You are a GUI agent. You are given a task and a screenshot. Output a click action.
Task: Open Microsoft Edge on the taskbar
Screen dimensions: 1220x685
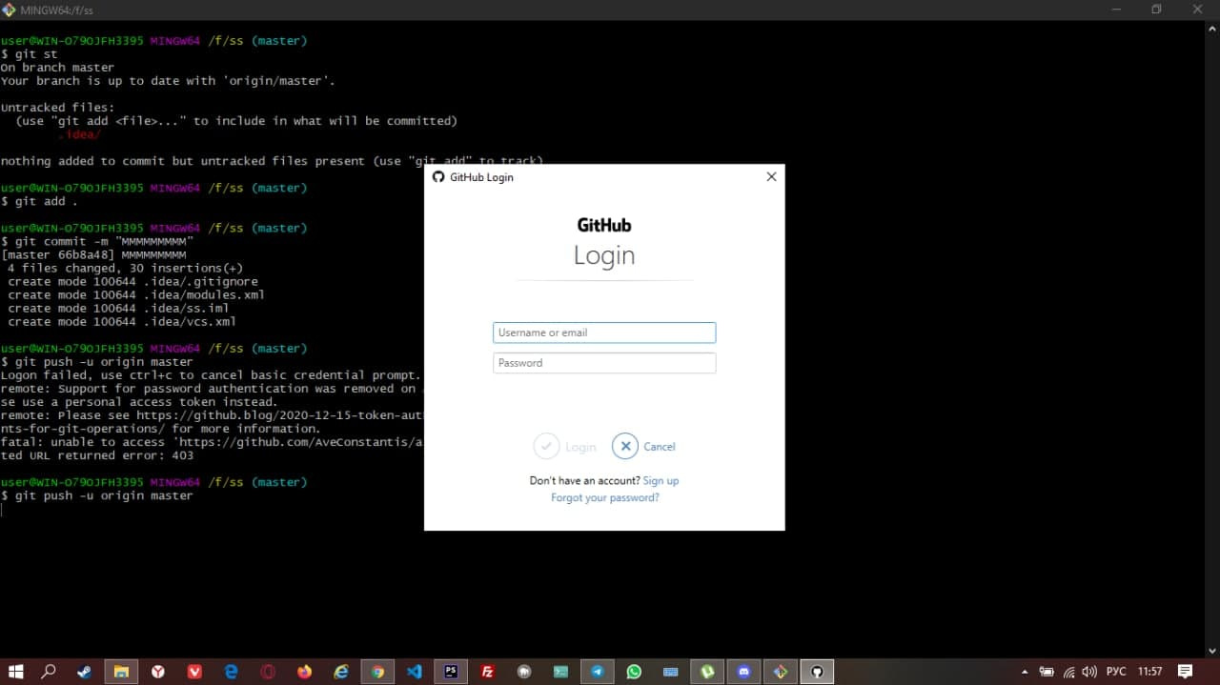[x=231, y=672]
